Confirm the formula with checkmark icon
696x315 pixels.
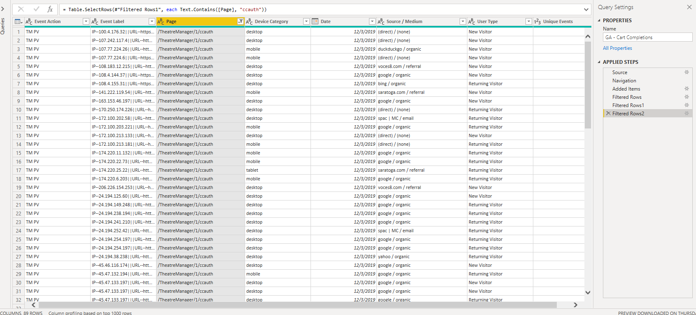pyautogui.click(x=36, y=9)
